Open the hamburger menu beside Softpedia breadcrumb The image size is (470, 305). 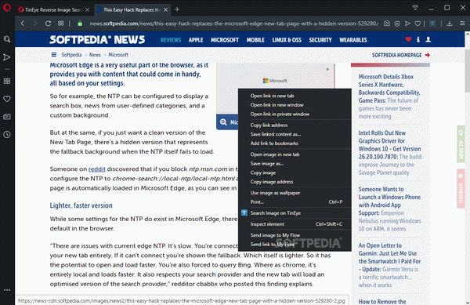(x=53, y=55)
